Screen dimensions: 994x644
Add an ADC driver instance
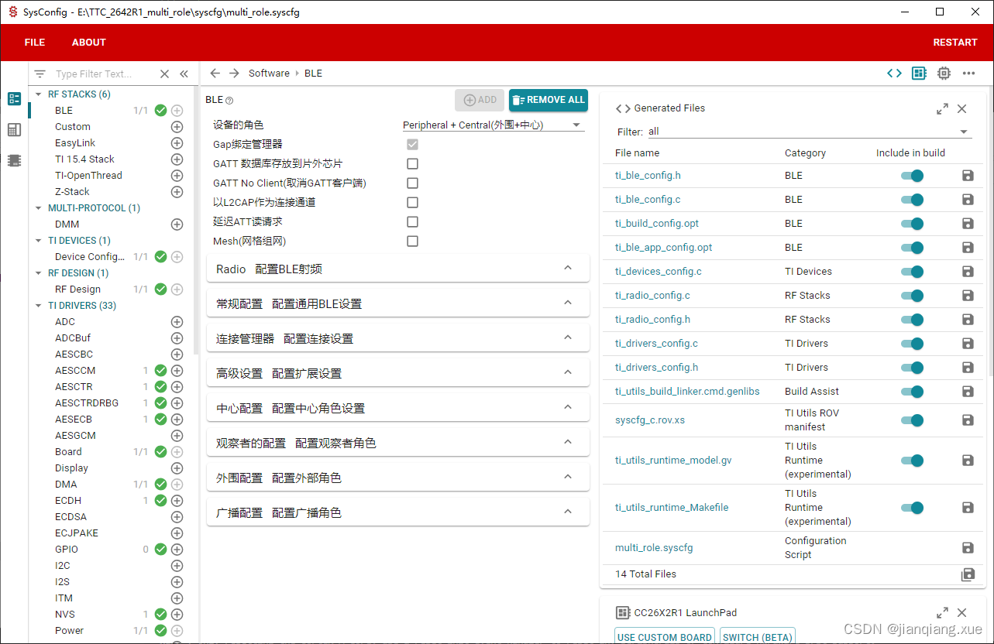(177, 322)
